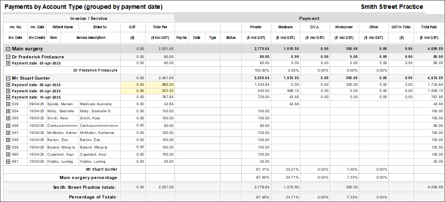Select the Invoice / Service section header

pyautogui.click(x=89, y=19)
